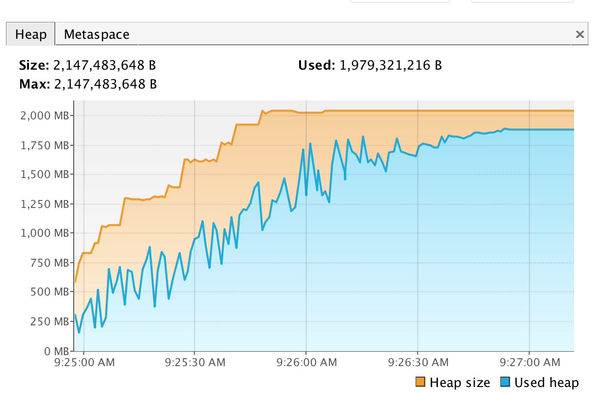Click the blue Used heap legend icon
The width and height of the screenshot is (592, 393).
506,383
